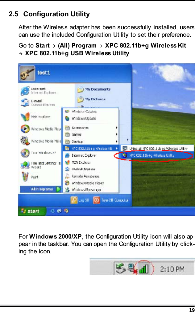Click the Windows Messenger icon

pos(67,190)
